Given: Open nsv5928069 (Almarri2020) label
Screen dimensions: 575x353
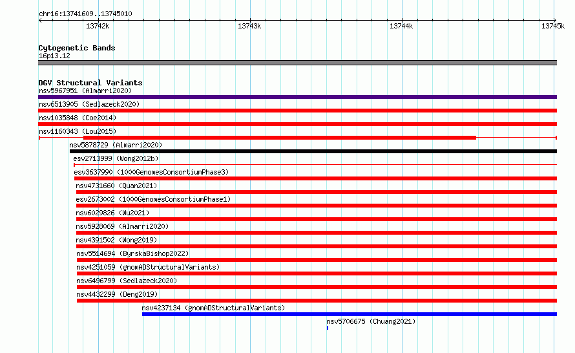Looking at the screenshot, I should [122, 226].
